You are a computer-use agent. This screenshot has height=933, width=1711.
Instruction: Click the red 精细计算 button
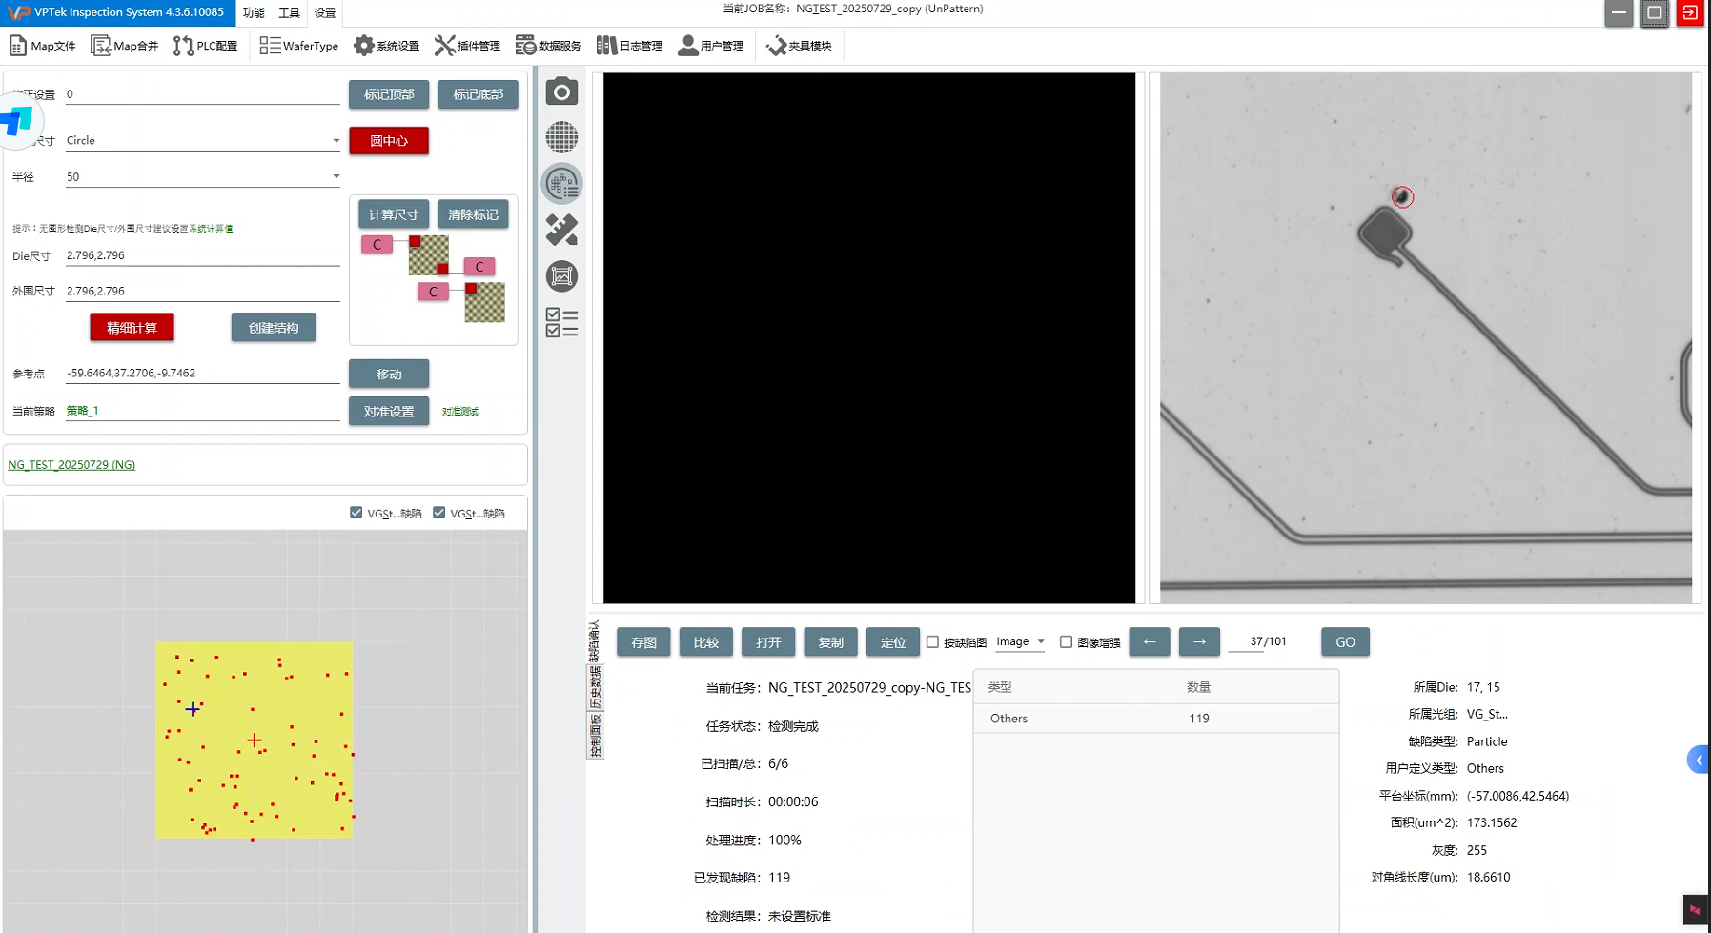pos(132,328)
